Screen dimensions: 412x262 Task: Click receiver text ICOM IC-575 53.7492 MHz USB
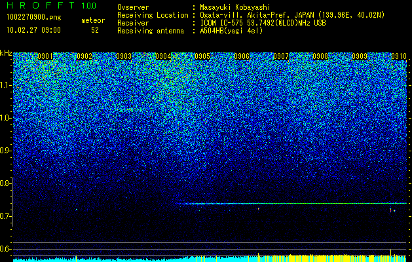click(263, 23)
